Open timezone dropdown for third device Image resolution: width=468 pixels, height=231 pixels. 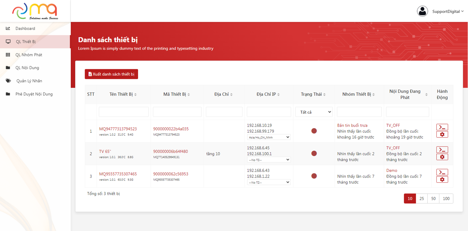pos(269,182)
